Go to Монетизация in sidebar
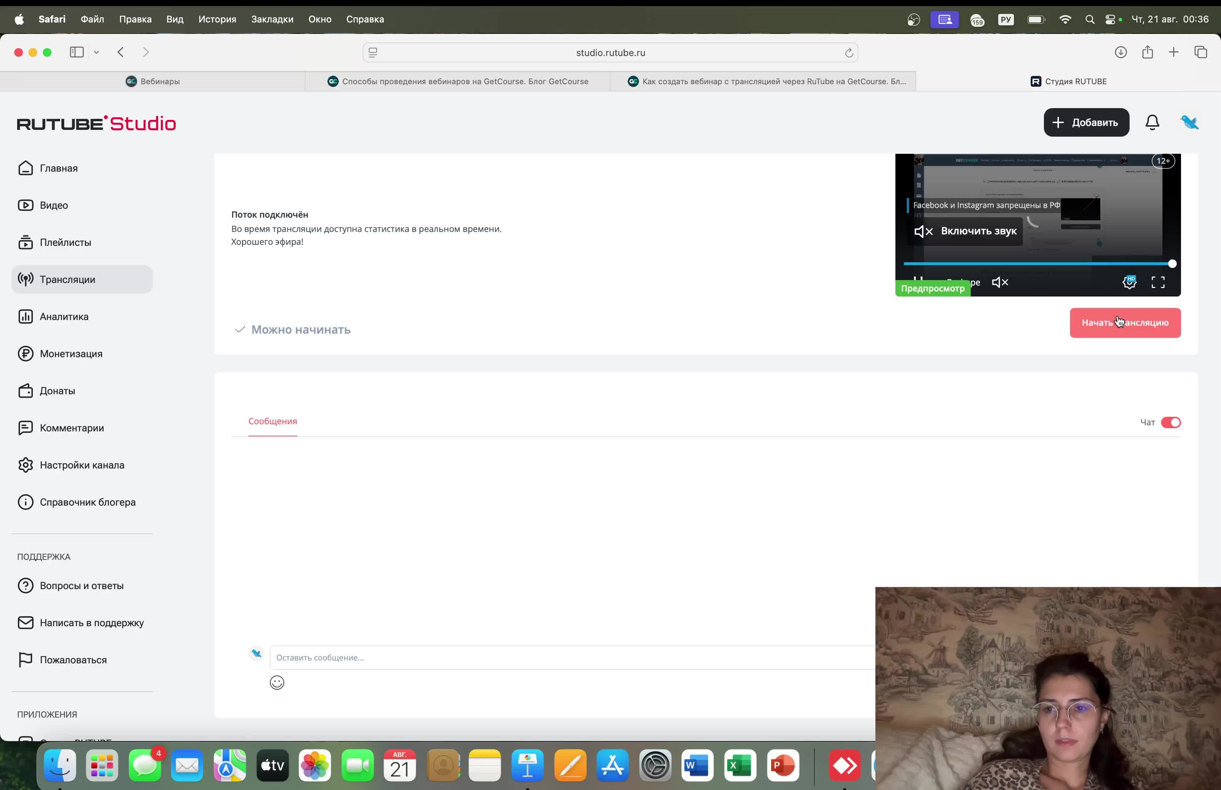The height and width of the screenshot is (790, 1221). pyautogui.click(x=71, y=354)
